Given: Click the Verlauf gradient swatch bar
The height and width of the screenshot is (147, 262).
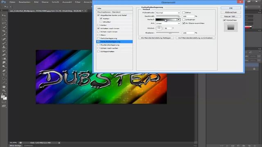Looking at the screenshot, I should (x=166, y=20).
